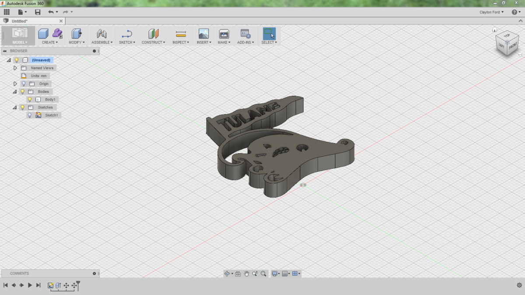The height and width of the screenshot is (295, 525).
Task: Click the first Move feature in timeline
Action: (66, 285)
